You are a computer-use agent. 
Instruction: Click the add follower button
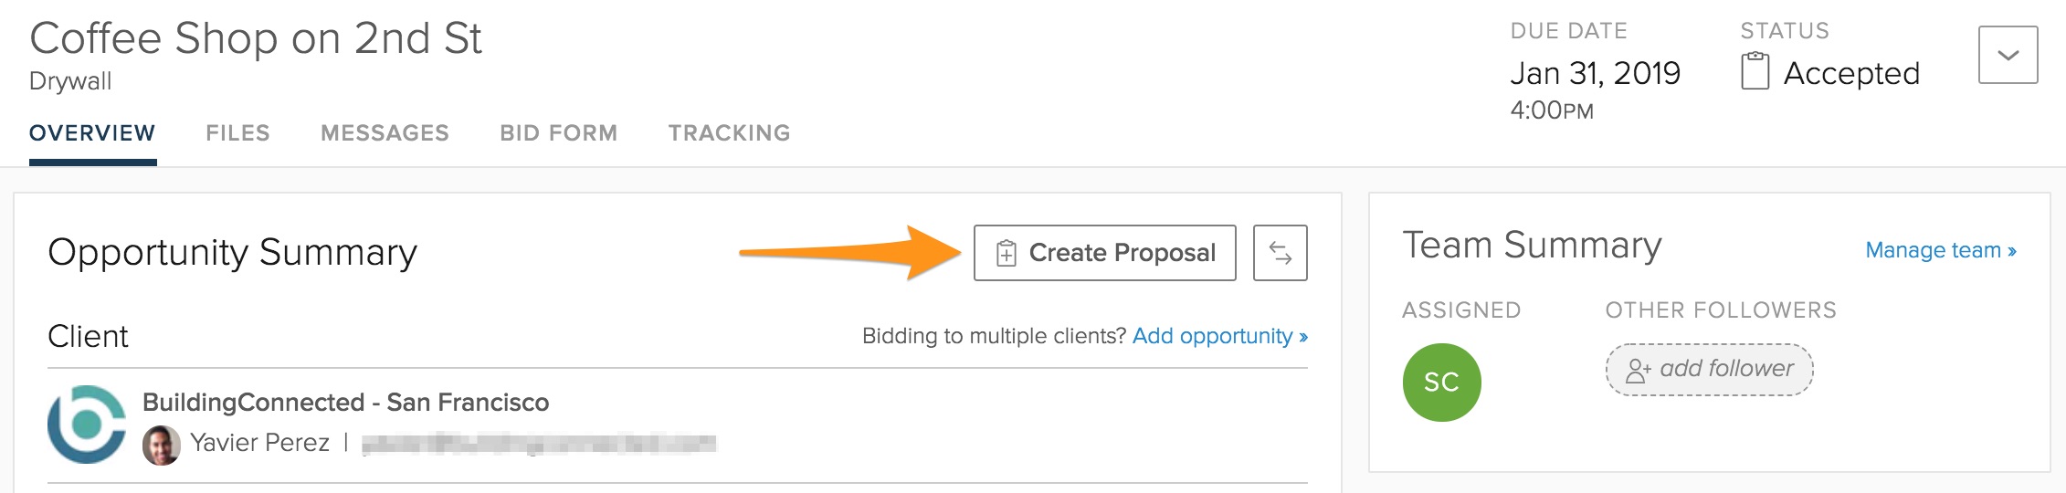coord(1709,369)
